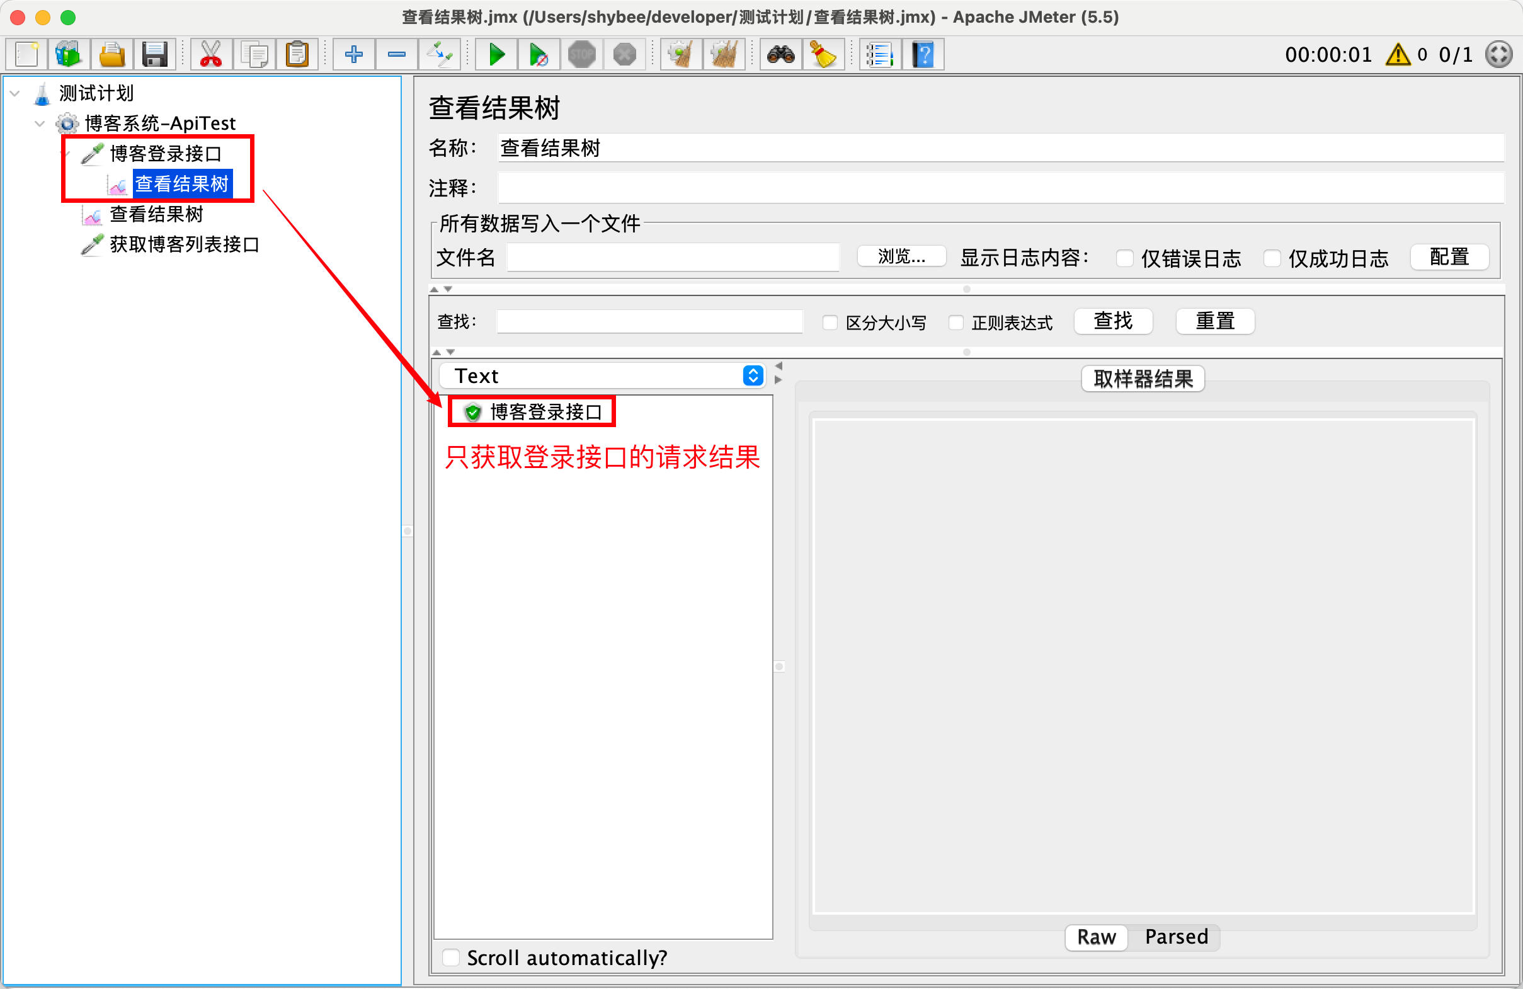Open Help with question mark icon
The height and width of the screenshot is (989, 1523).
[923, 54]
